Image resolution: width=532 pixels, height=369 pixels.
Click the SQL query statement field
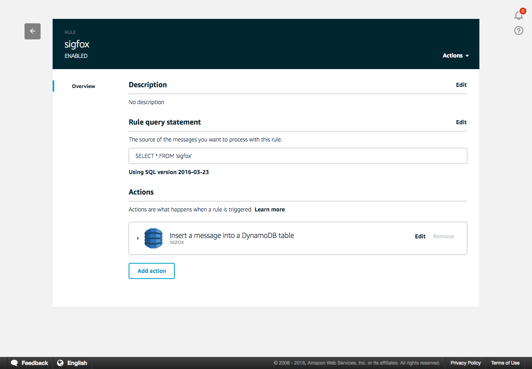point(298,156)
